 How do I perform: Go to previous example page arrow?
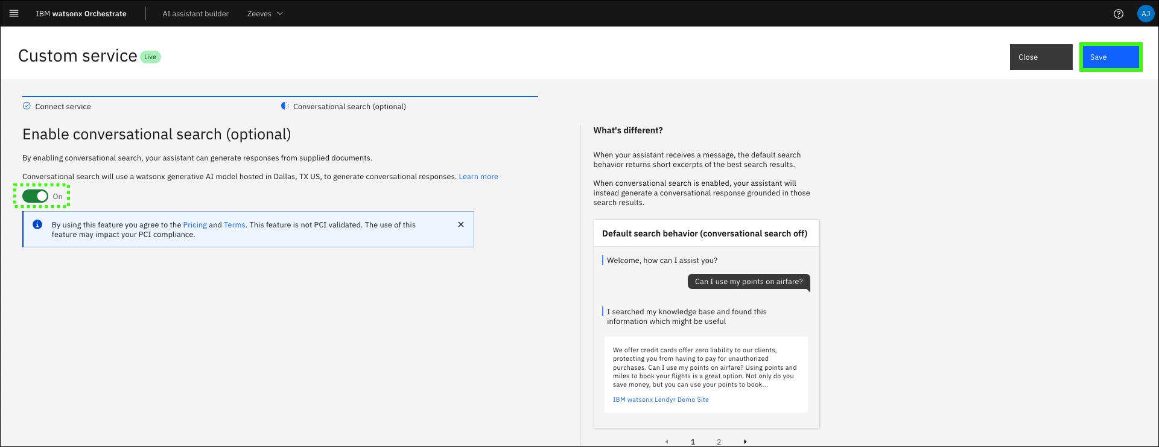click(667, 442)
